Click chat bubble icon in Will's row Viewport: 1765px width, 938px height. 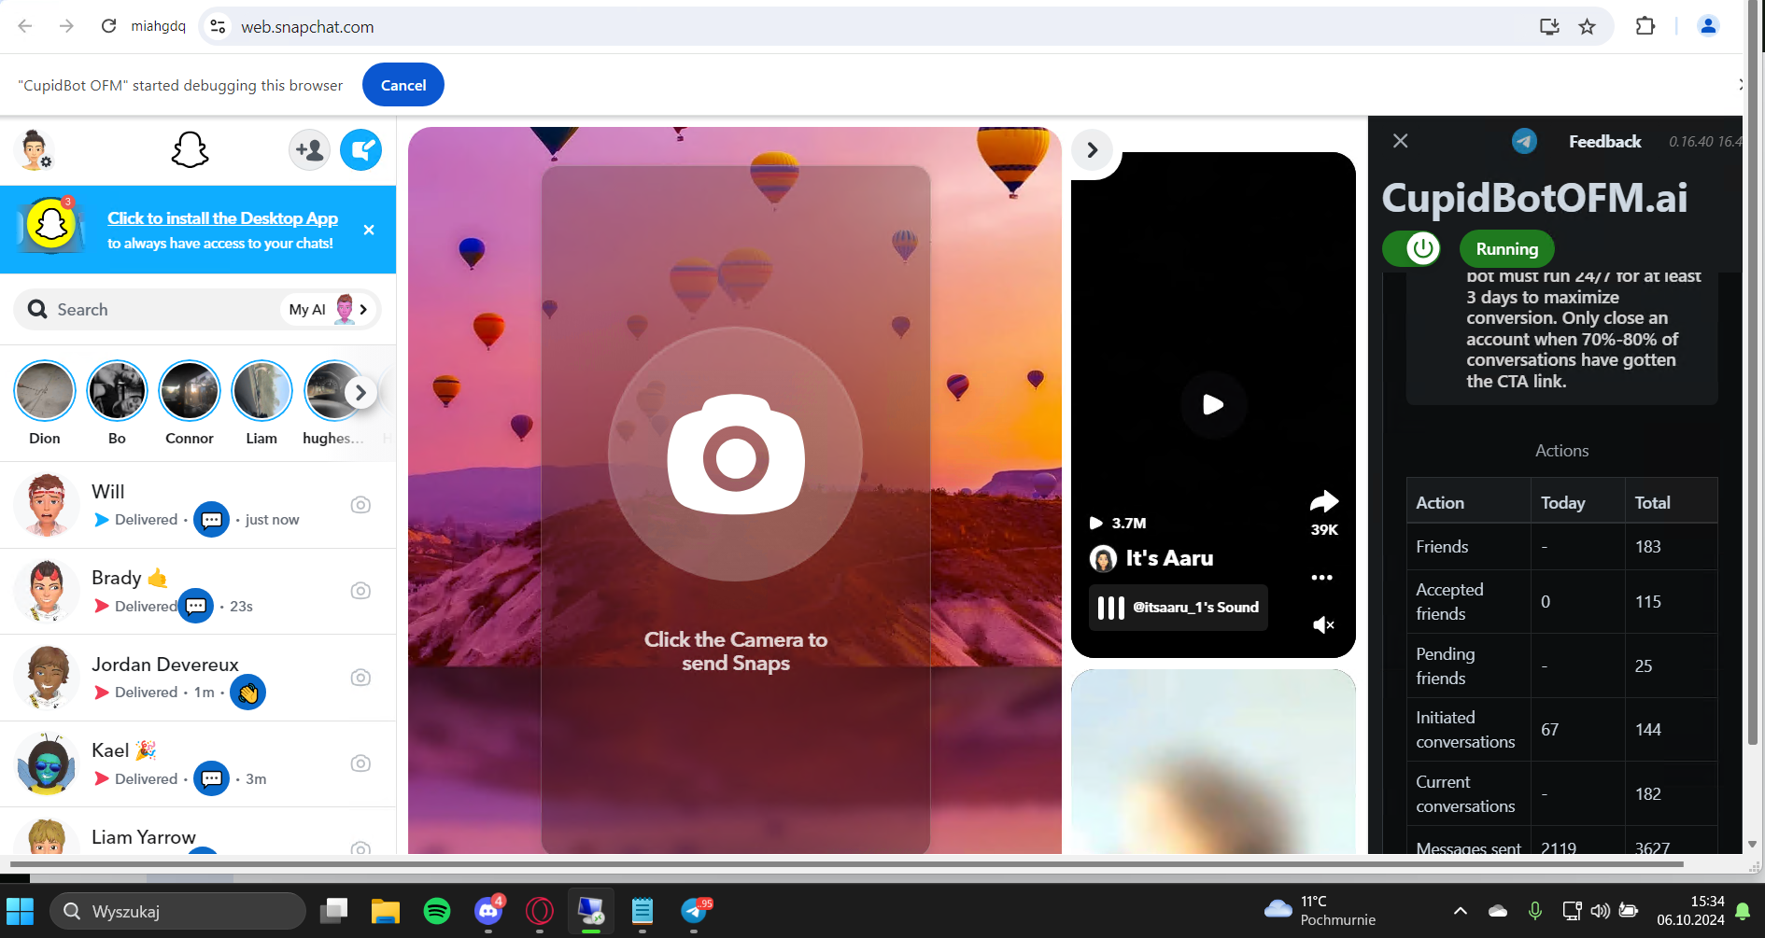211,519
